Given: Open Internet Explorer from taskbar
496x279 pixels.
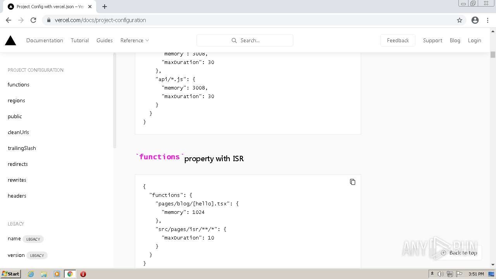Looking at the screenshot, I should point(31,274).
